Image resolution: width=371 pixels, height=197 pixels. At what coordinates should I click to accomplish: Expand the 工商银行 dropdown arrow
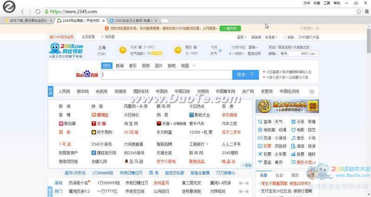click(x=207, y=144)
